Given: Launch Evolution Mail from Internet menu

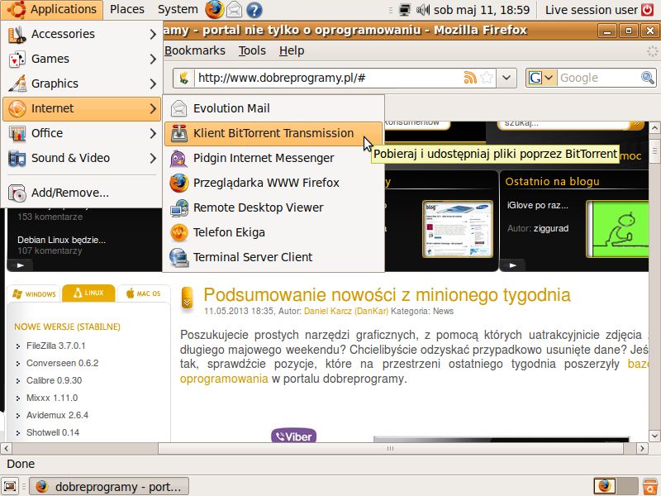Looking at the screenshot, I should pyautogui.click(x=273, y=109).
